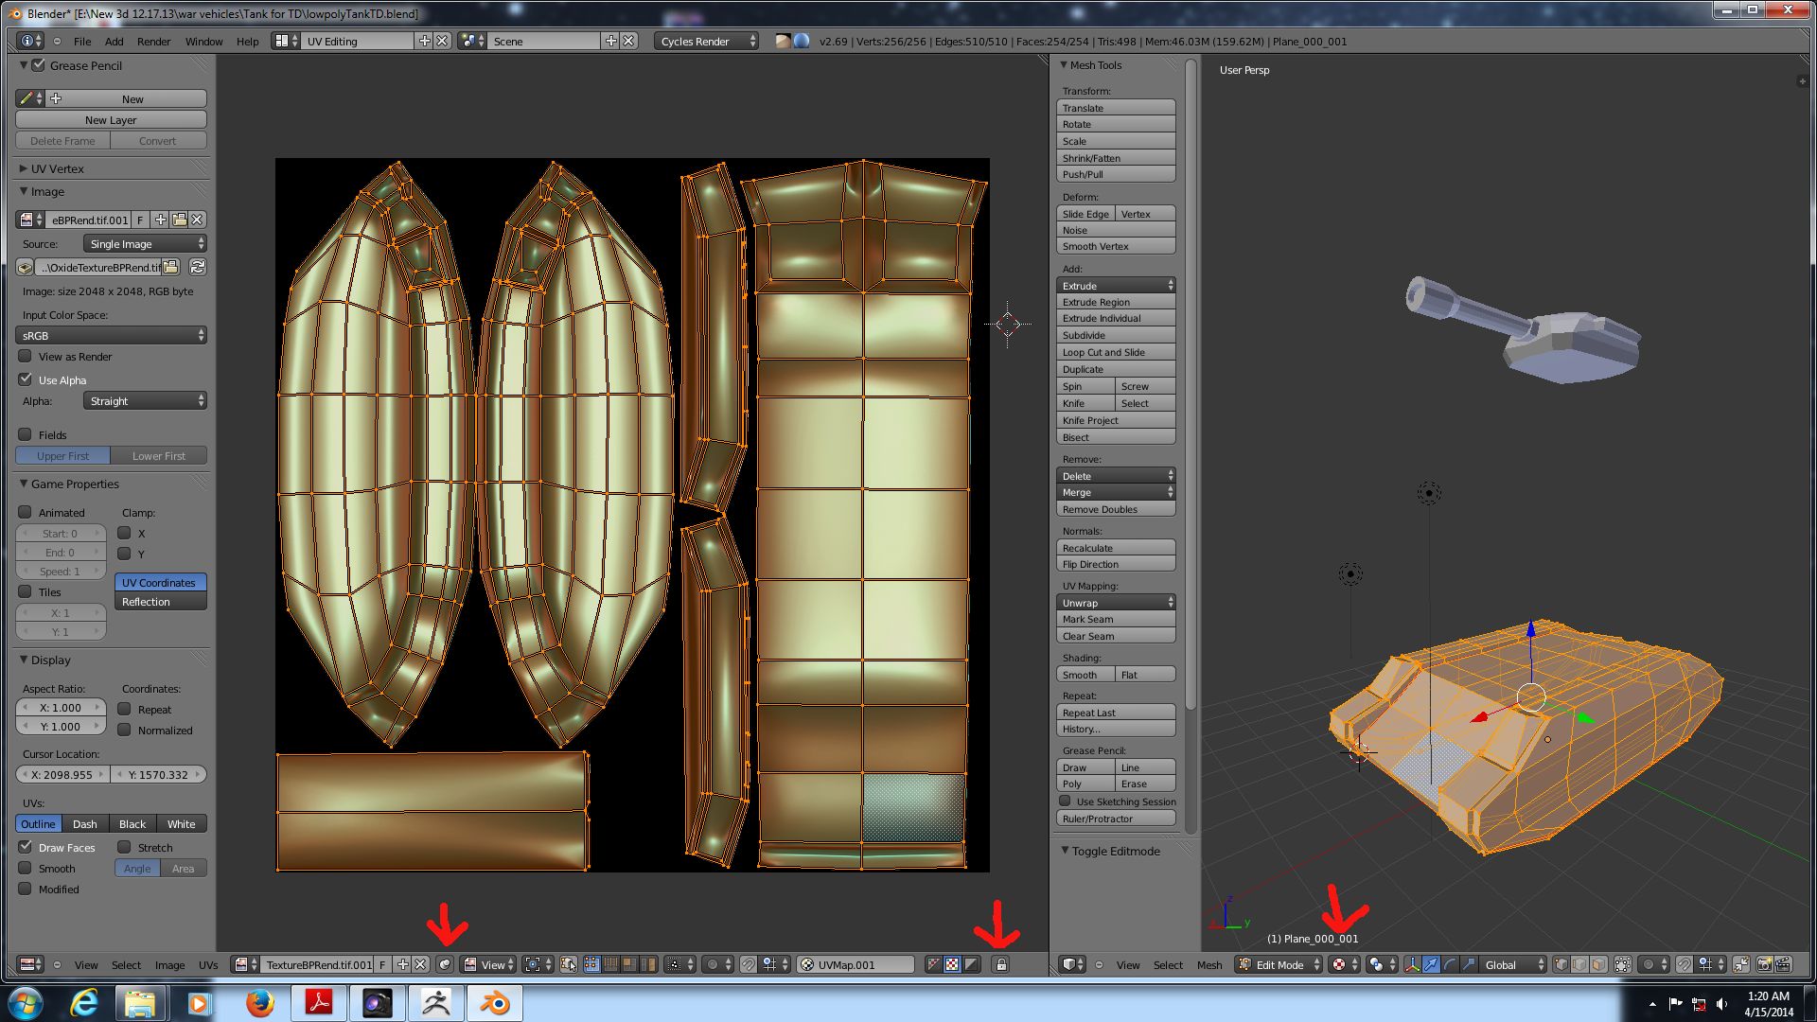Open UVs menu in UV editor header
1817x1022 pixels.
(208, 965)
